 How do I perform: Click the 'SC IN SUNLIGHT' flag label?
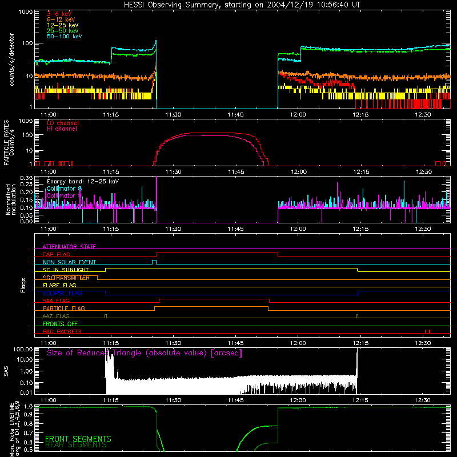[66, 270]
